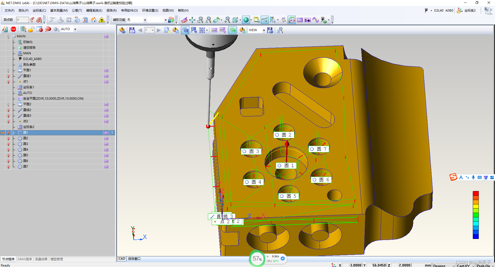The width and height of the screenshot is (495, 267).
Task: Click the purple list panel icon
Action: (x=300, y=20)
